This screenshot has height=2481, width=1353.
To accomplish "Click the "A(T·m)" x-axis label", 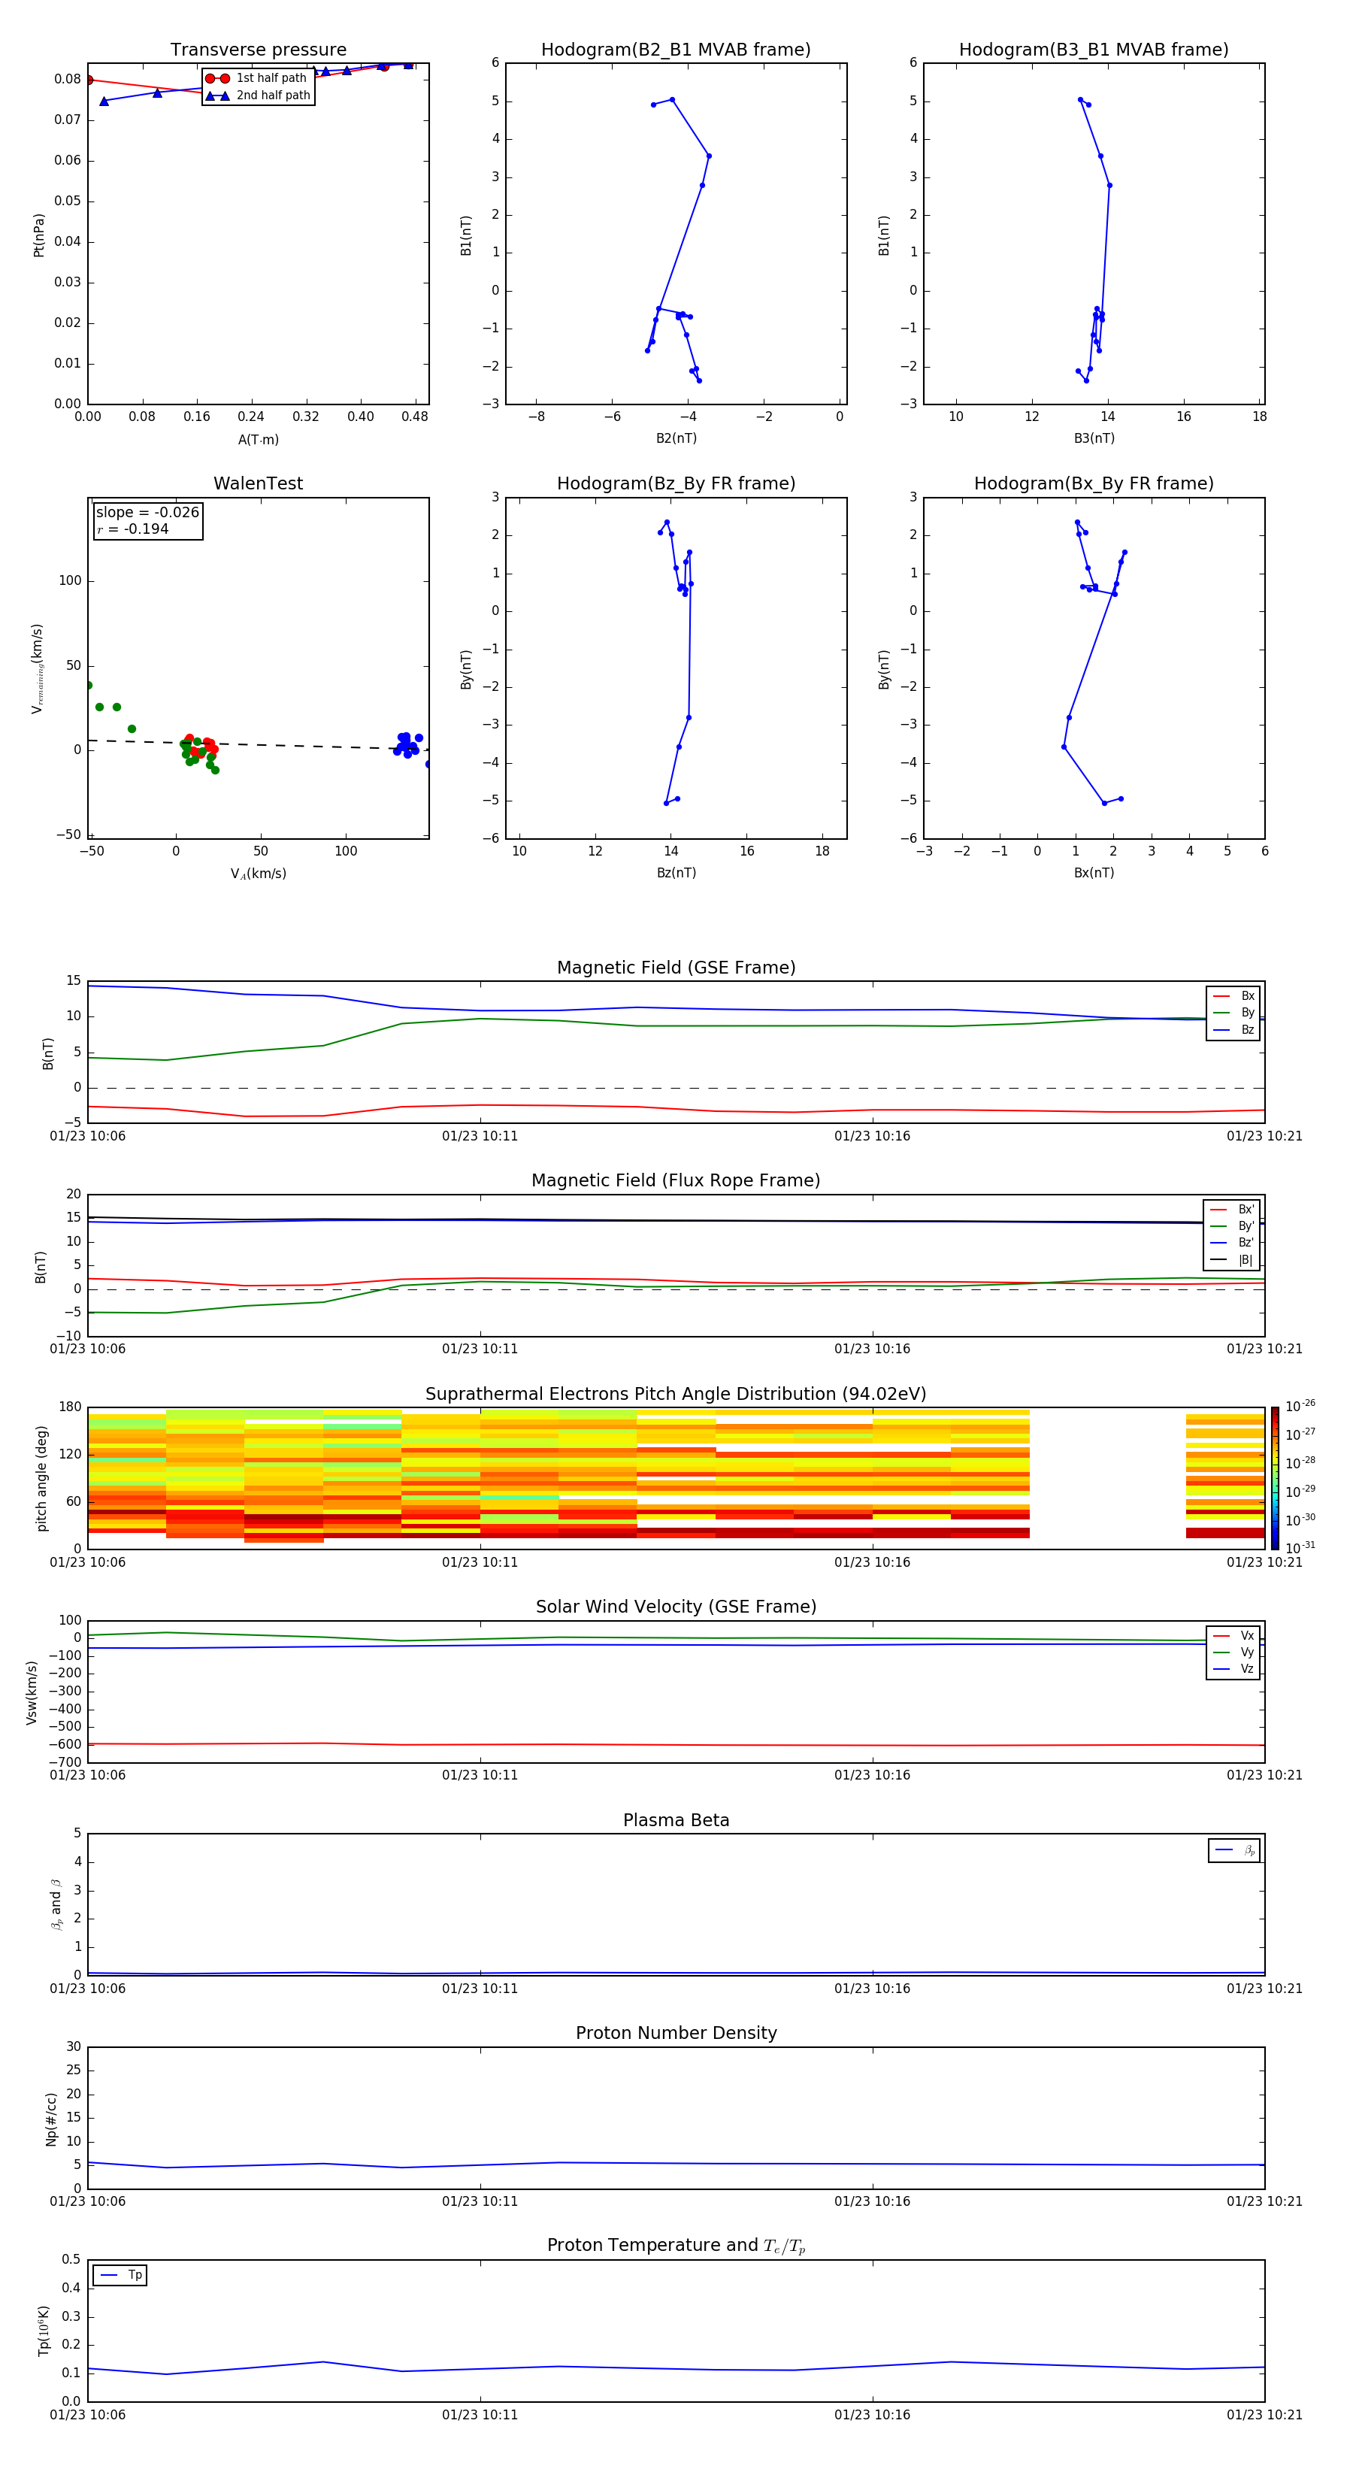I will point(258,440).
